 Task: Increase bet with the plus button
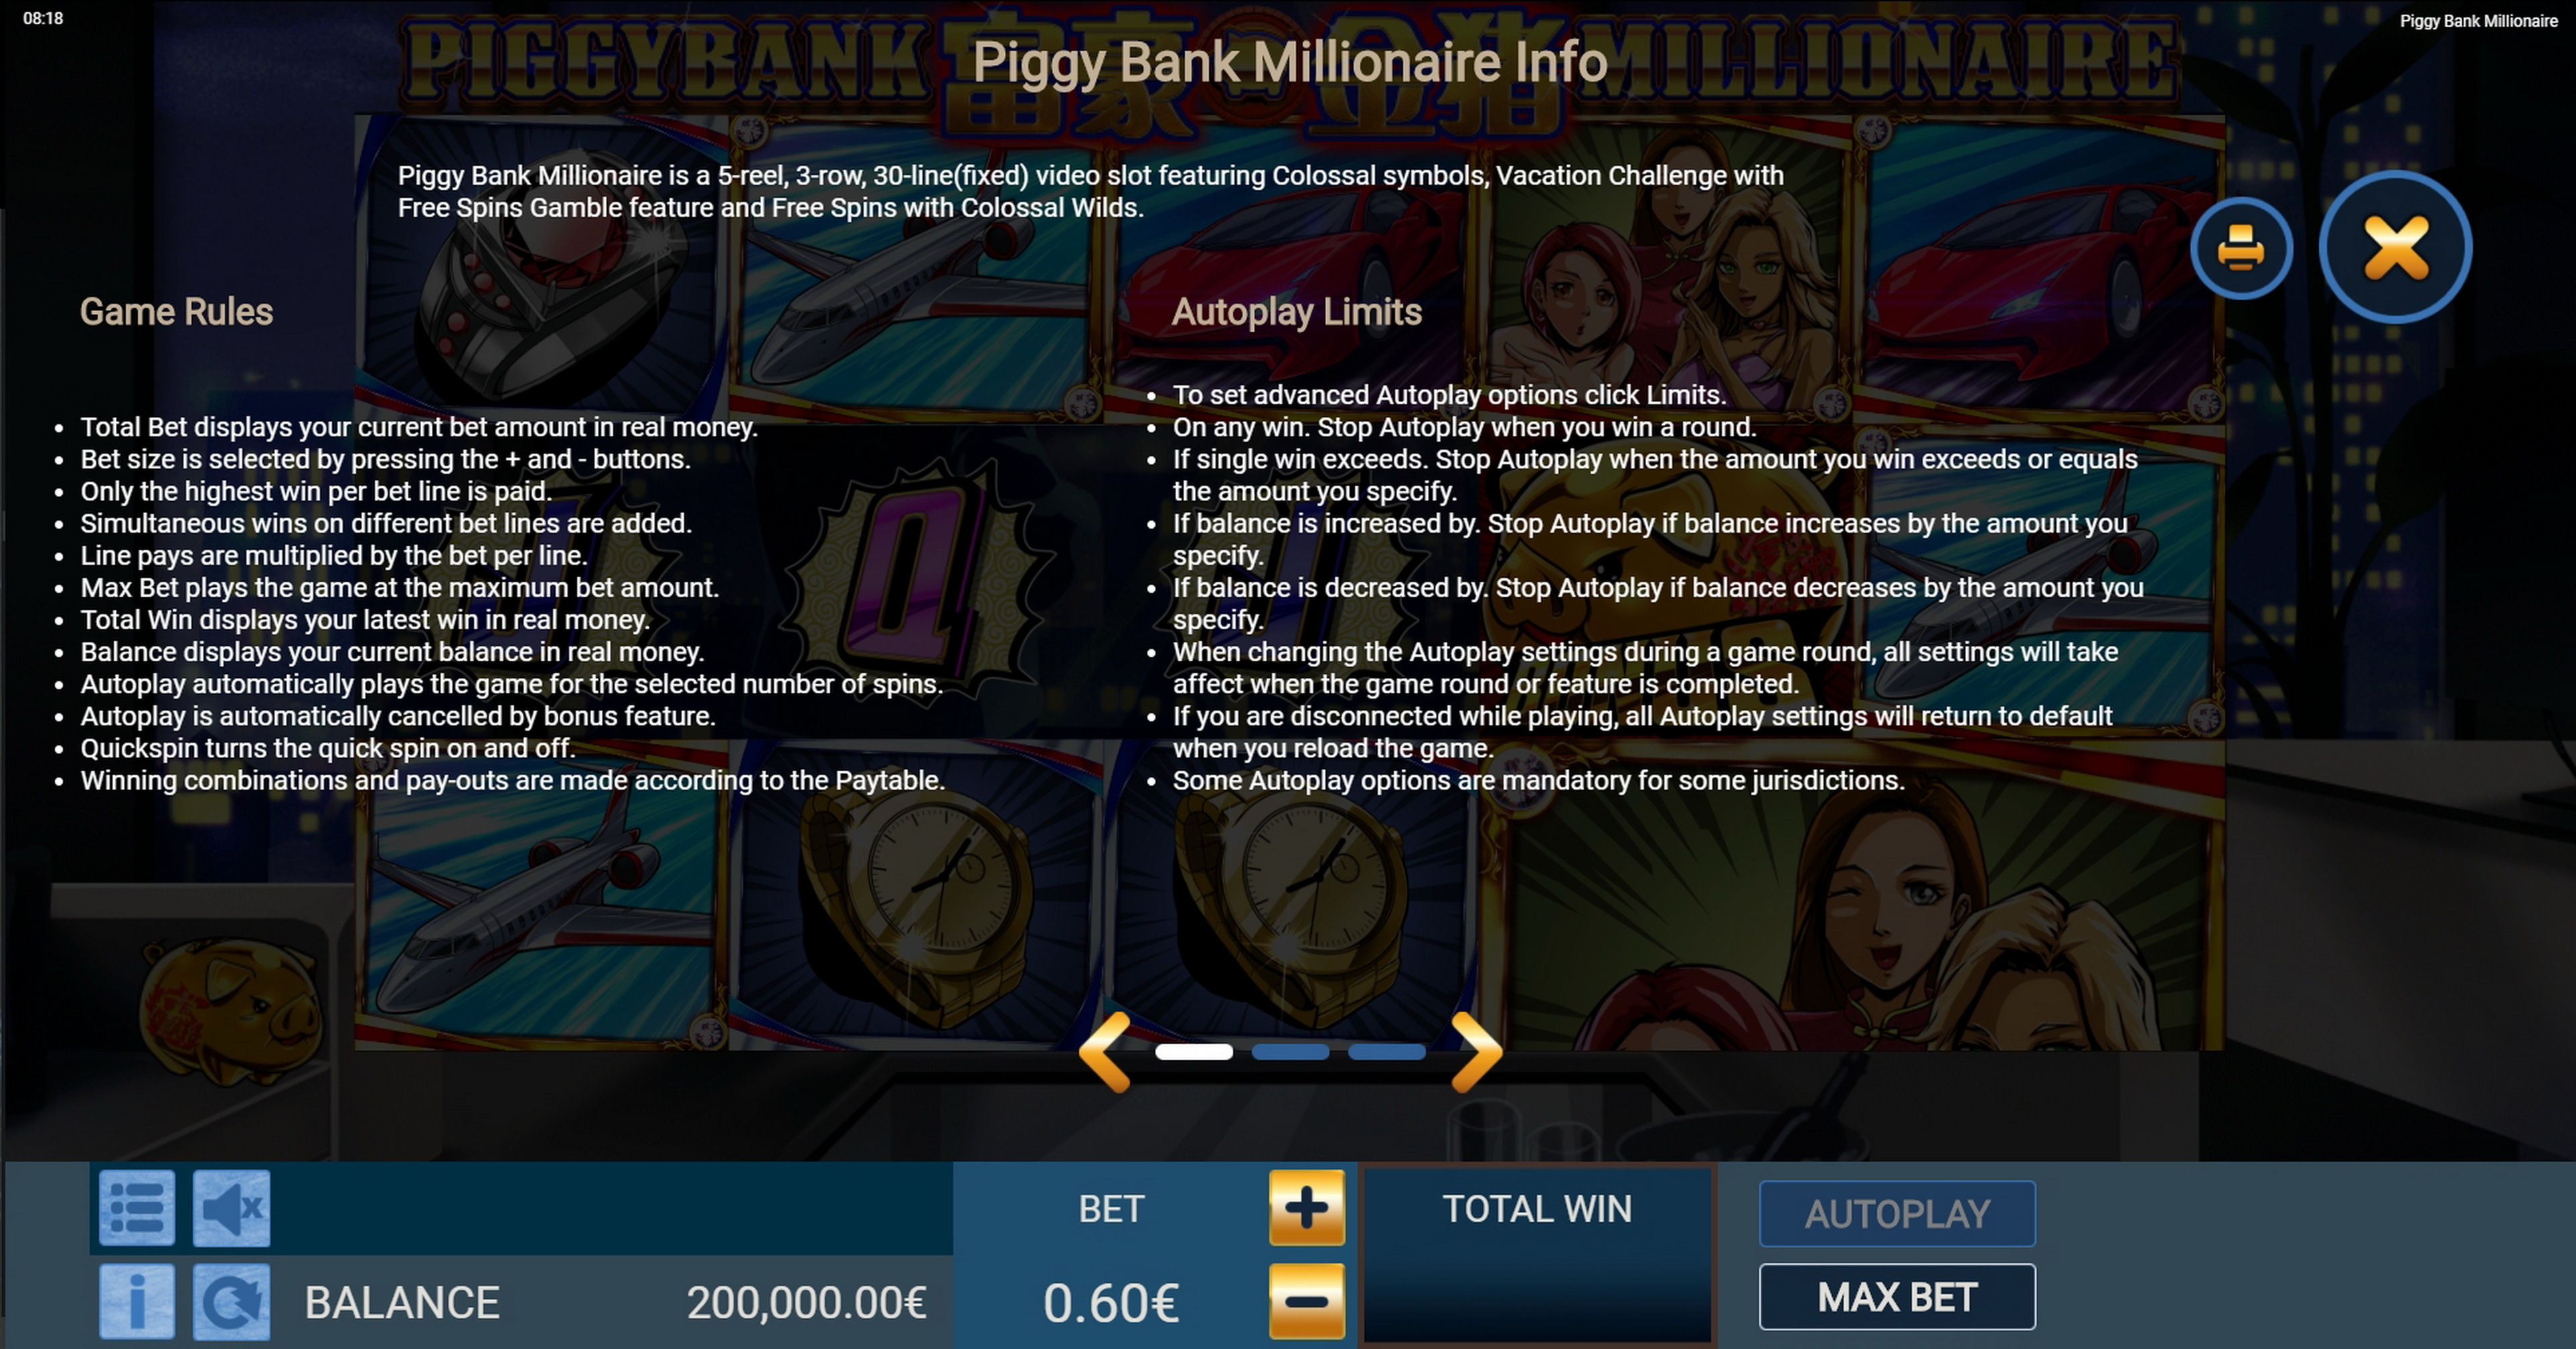pos(1307,1207)
